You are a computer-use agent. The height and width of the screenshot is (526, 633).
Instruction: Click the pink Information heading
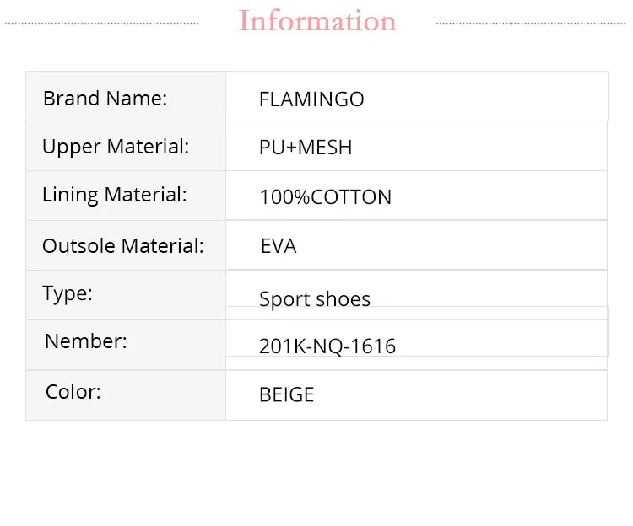click(317, 20)
